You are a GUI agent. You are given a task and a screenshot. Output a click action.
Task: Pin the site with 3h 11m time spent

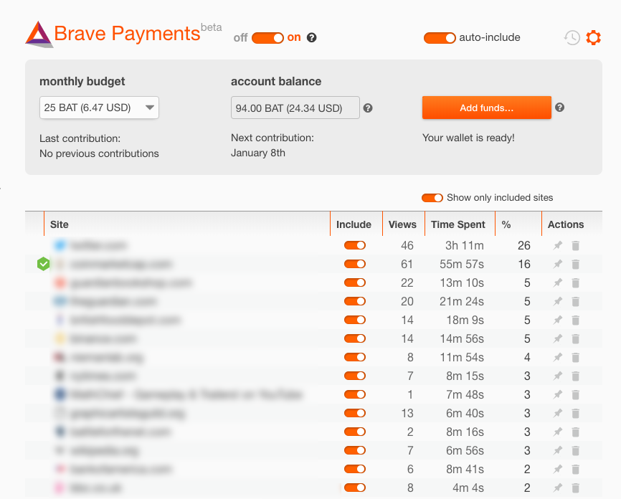[x=558, y=245]
